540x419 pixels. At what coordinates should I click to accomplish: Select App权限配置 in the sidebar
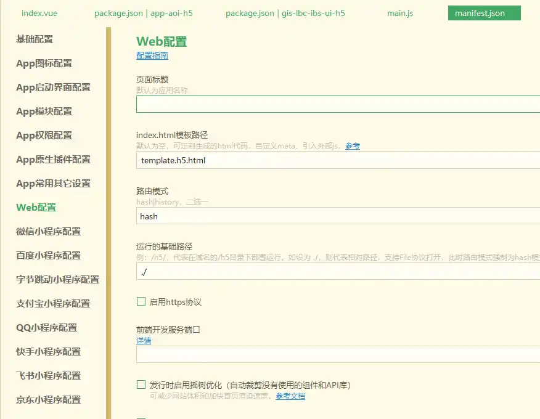44,135
